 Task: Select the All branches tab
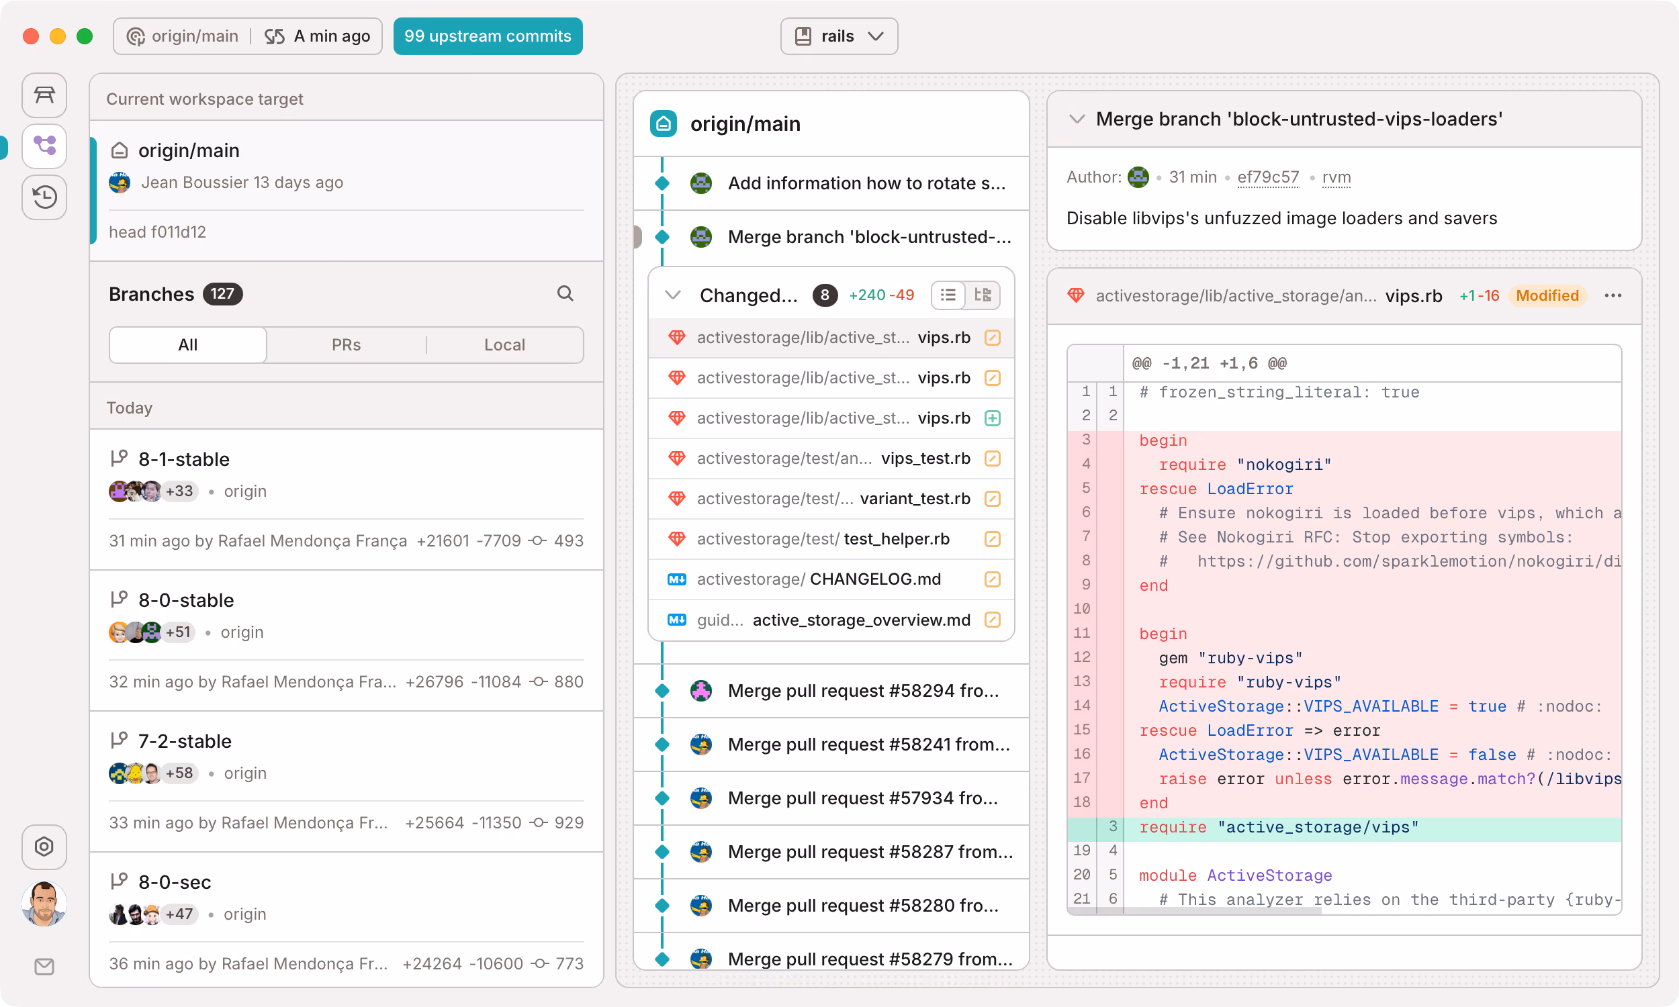click(x=188, y=344)
